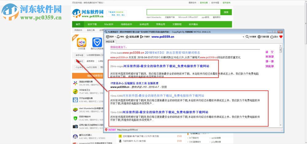Click the 回顶部 link
The width and height of the screenshot is (307, 144).
pyautogui.click(x=270, y=56)
